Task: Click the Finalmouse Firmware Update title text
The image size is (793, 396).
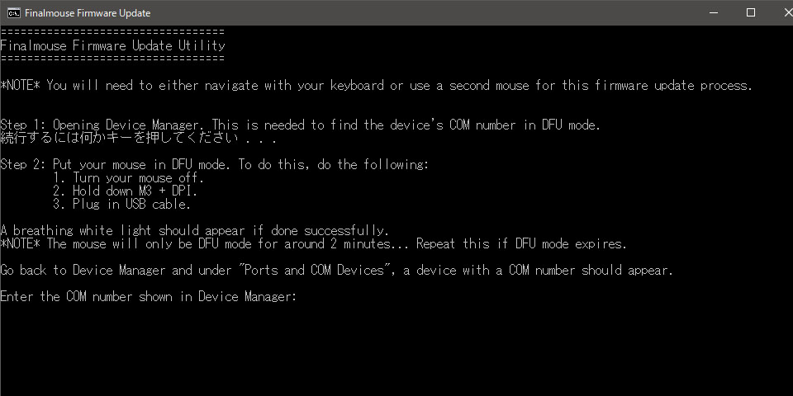Action: pyautogui.click(x=88, y=13)
